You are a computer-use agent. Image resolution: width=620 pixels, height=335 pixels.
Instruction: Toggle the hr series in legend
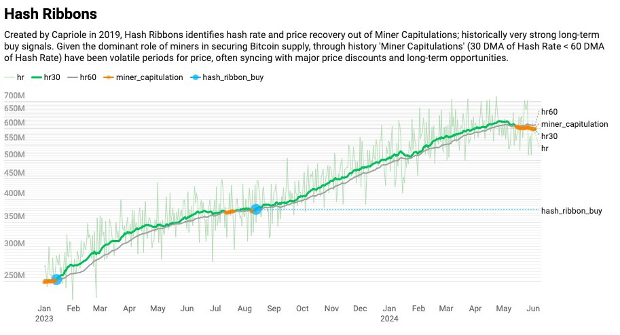point(14,77)
